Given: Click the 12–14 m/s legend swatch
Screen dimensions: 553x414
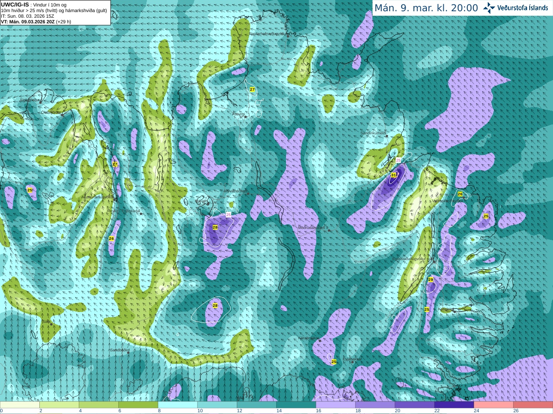Looking at the screenshot, I should point(257,404).
